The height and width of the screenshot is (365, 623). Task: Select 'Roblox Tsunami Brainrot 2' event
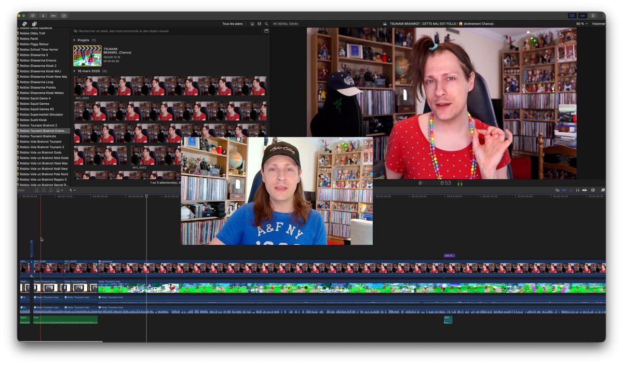tap(38, 125)
